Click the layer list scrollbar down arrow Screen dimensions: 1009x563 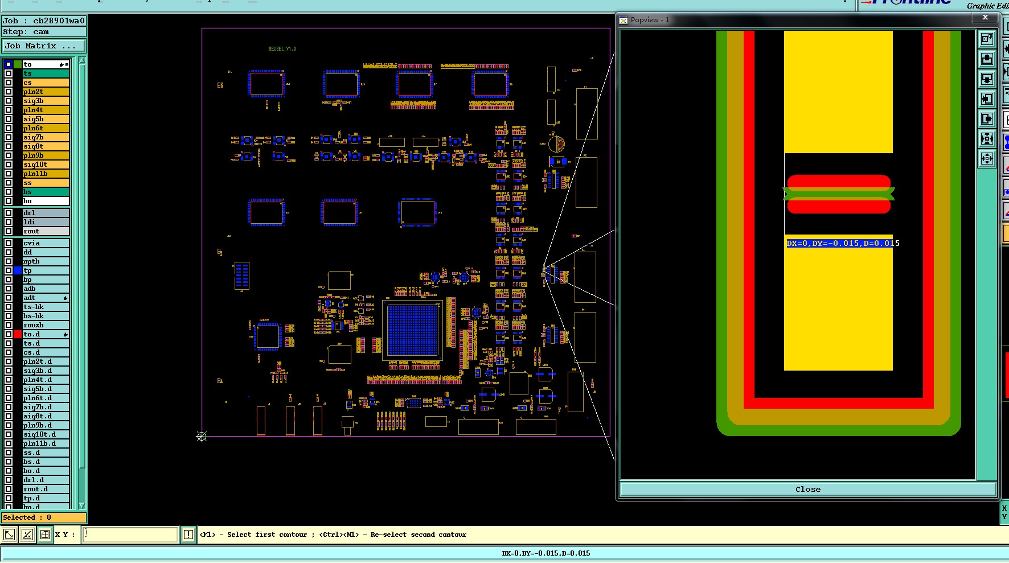pyautogui.click(x=82, y=505)
